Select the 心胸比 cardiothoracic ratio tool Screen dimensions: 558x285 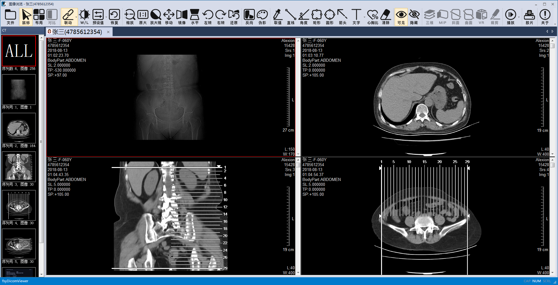372,17
